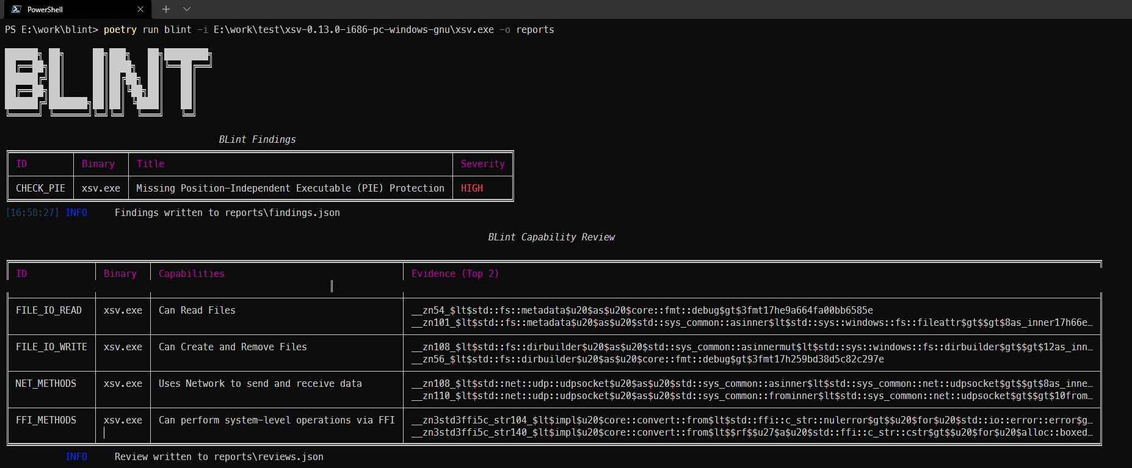Click 'Uses Network to send and receive data'
Viewport: 1132px width, 468px height.
[260, 384]
